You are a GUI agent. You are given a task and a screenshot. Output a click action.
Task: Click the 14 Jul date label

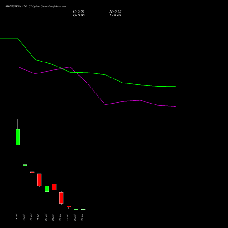[16, 217]
